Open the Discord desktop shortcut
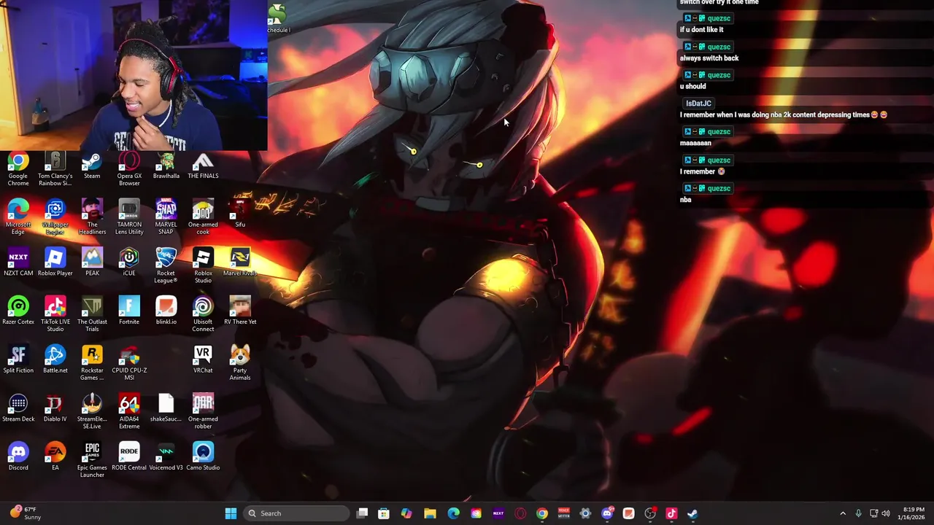The width and height of the screenshot is (934, 525). 18,457
